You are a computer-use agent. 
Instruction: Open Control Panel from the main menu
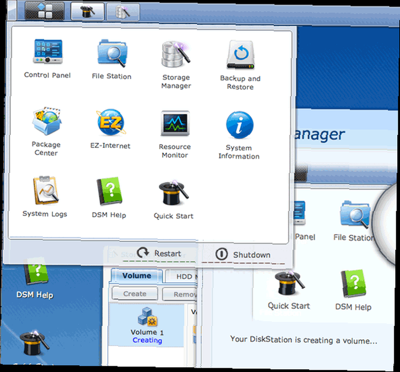click(48, 59)
